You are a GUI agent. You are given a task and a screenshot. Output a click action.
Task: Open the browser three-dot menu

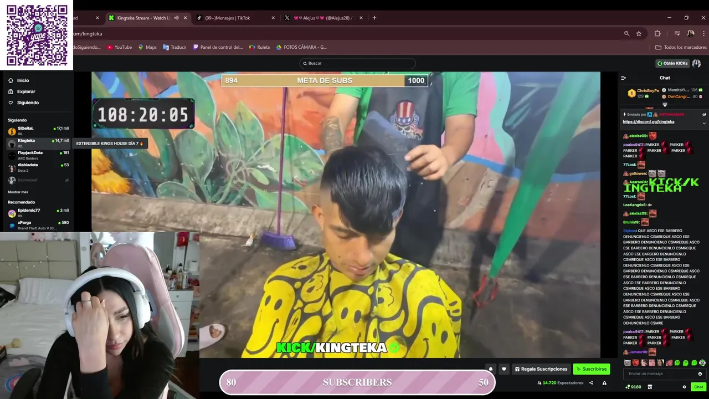(703, 34)
